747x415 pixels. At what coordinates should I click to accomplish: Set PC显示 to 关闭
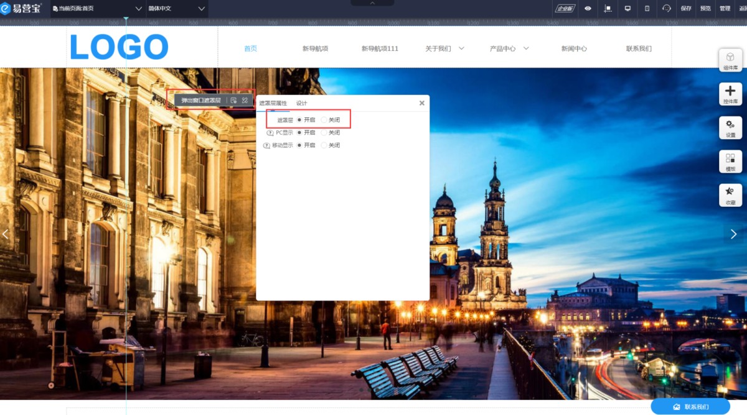(x=324, y=132)
